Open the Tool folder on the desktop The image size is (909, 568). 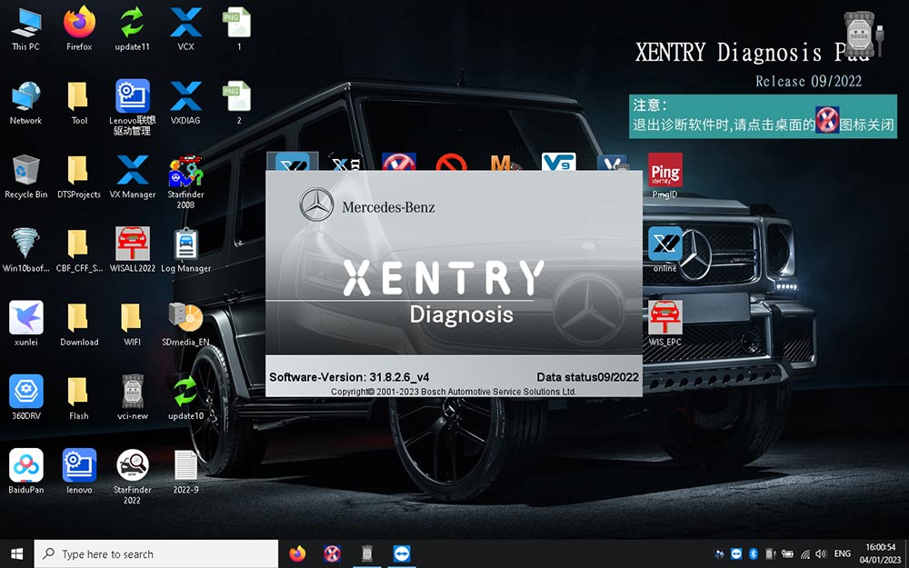79,103
